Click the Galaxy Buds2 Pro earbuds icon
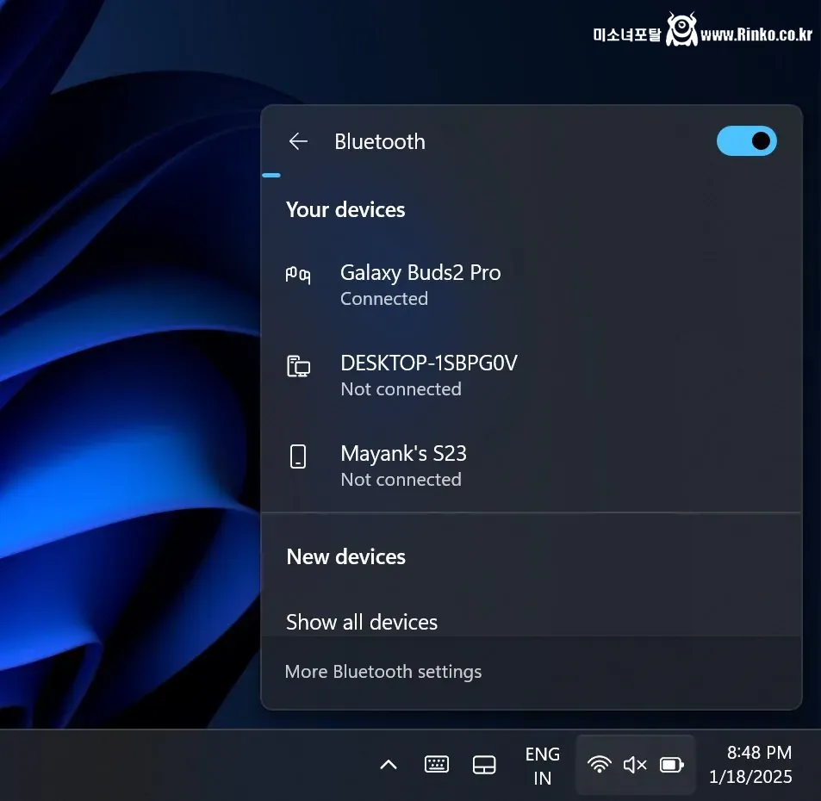821x801 pixels. (x=298, y=276)
